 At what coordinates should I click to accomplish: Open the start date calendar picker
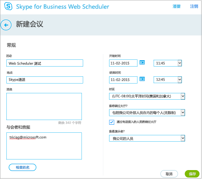click(142, 62)
